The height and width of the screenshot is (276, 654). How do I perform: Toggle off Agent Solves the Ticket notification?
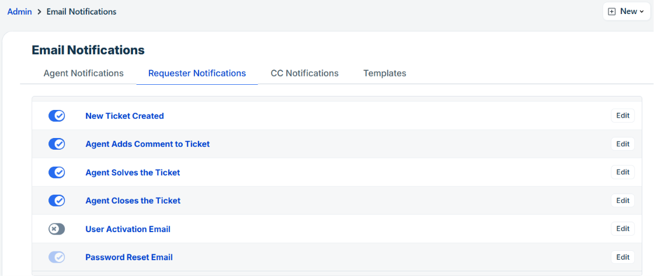tap(57, 172)
